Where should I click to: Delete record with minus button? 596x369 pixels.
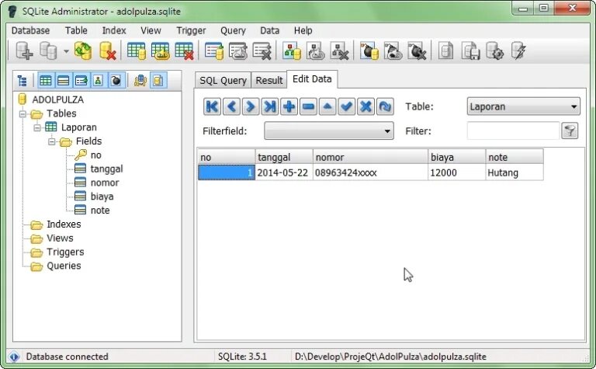coord(308,106)
